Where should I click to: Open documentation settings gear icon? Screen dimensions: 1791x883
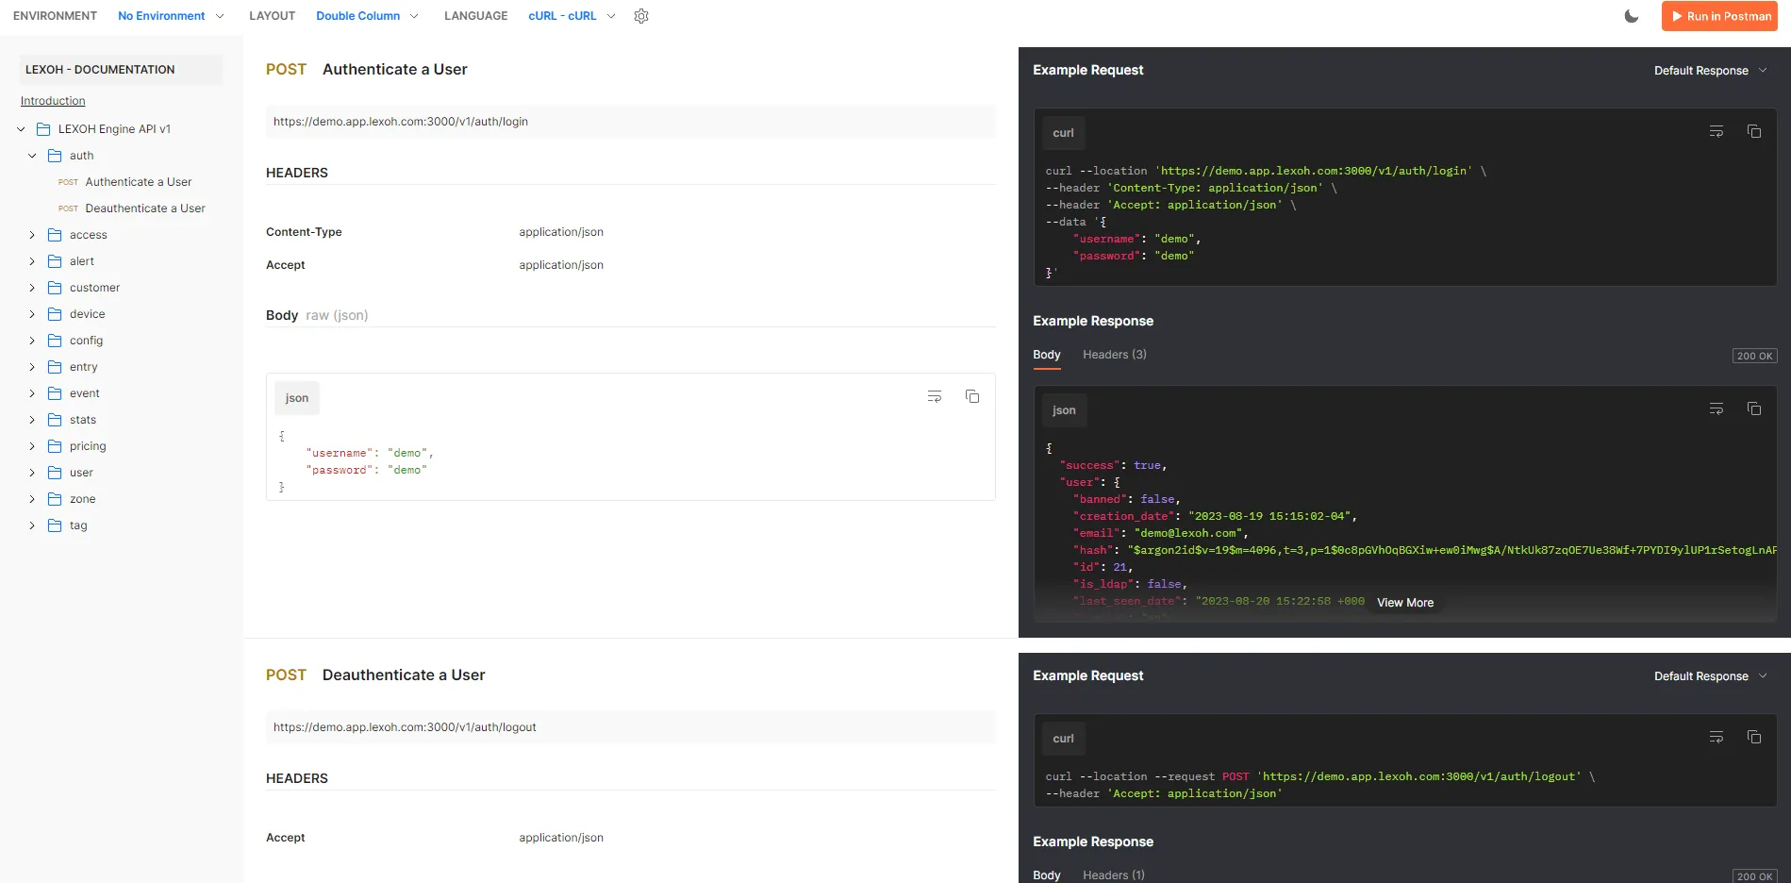click(641, 16)
